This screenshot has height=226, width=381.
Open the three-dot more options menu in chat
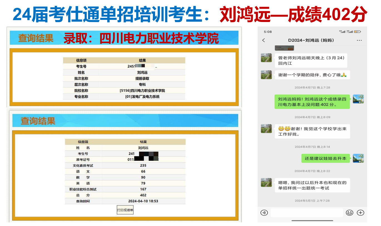click(359, 40)
